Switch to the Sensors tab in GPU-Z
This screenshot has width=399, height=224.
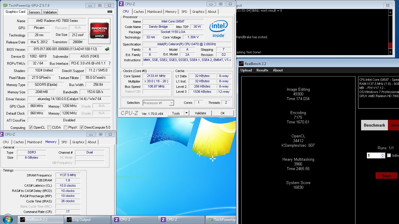(34, 12)
